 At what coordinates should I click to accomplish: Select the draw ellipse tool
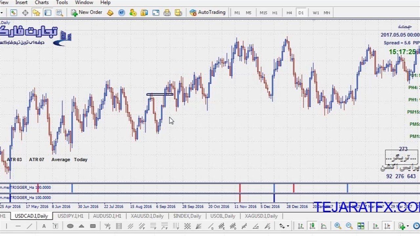click(70, 226)
